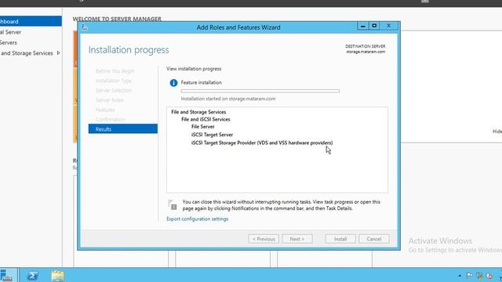Expand File and Storage Services arrow in sidebar
This screenshot has width=502, height=282.
click(58, 53)
